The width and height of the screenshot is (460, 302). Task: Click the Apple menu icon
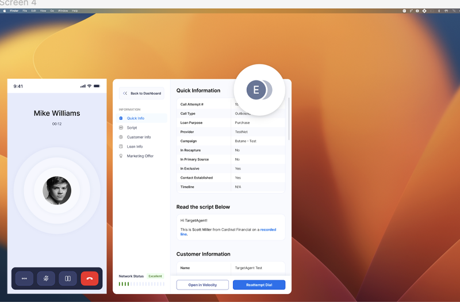[5, 10]
